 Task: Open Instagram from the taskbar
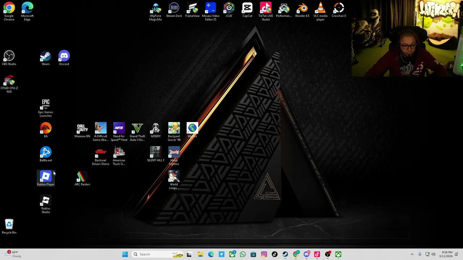[x=264, y=254]
